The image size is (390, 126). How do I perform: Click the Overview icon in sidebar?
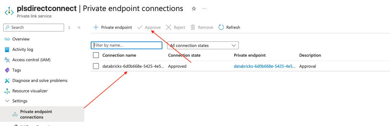(7, 39)
